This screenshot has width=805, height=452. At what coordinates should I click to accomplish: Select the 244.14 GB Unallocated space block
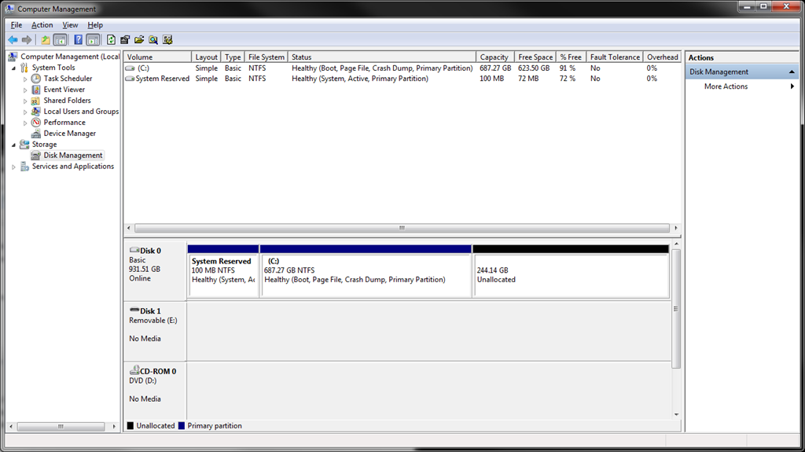point(571,271)
